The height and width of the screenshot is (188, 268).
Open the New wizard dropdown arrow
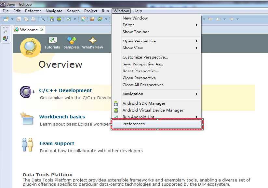coord(12,19)
